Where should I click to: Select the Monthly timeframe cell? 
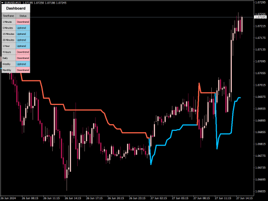click(x=9, y=70)
